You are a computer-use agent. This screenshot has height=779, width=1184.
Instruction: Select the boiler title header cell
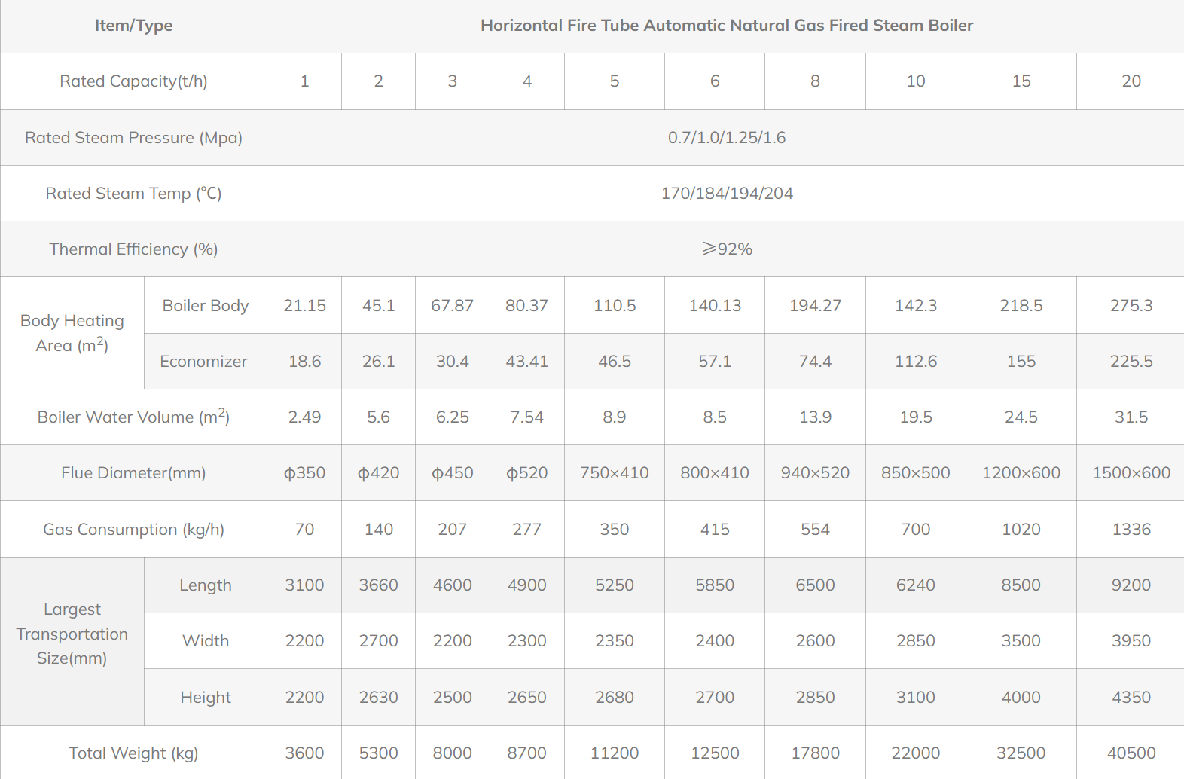click(x=726, y=26)
